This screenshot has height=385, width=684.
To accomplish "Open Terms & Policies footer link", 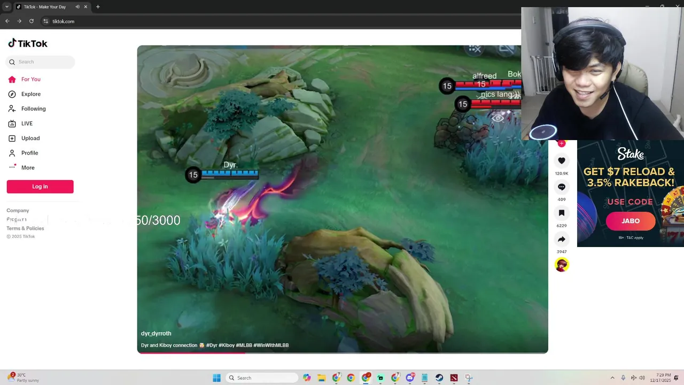I will click(x=25, y=228).
